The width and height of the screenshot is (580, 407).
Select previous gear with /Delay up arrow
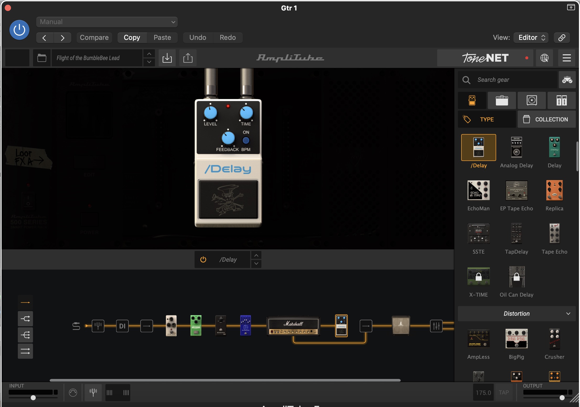click(x=256, y=255)
